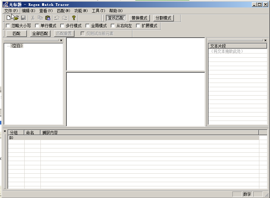Open the 帮助(H) menu
Viewport: 270px width, 198px height.
[116, 11]
